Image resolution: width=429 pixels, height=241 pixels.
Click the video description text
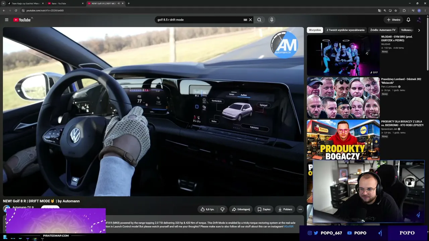click(x=200, y=225)
